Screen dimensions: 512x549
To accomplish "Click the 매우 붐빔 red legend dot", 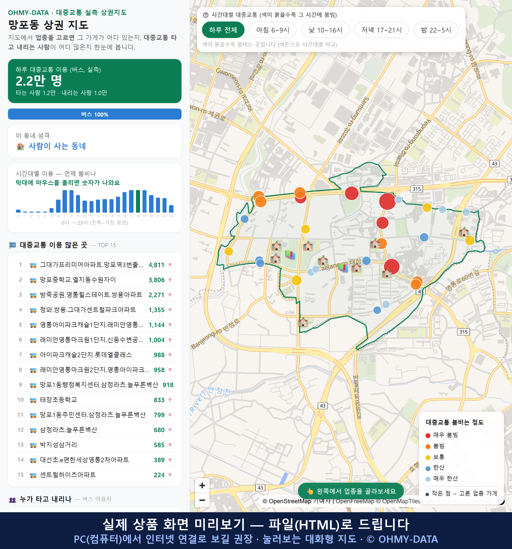I will [x=428, y=435].
